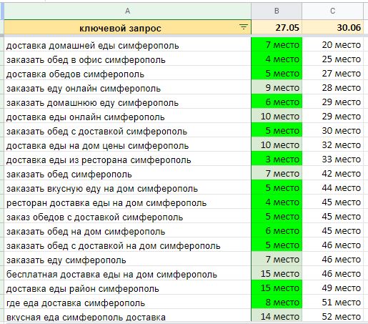368x324 pixels.
Task: Select column A header
Action: coord(128,11)
